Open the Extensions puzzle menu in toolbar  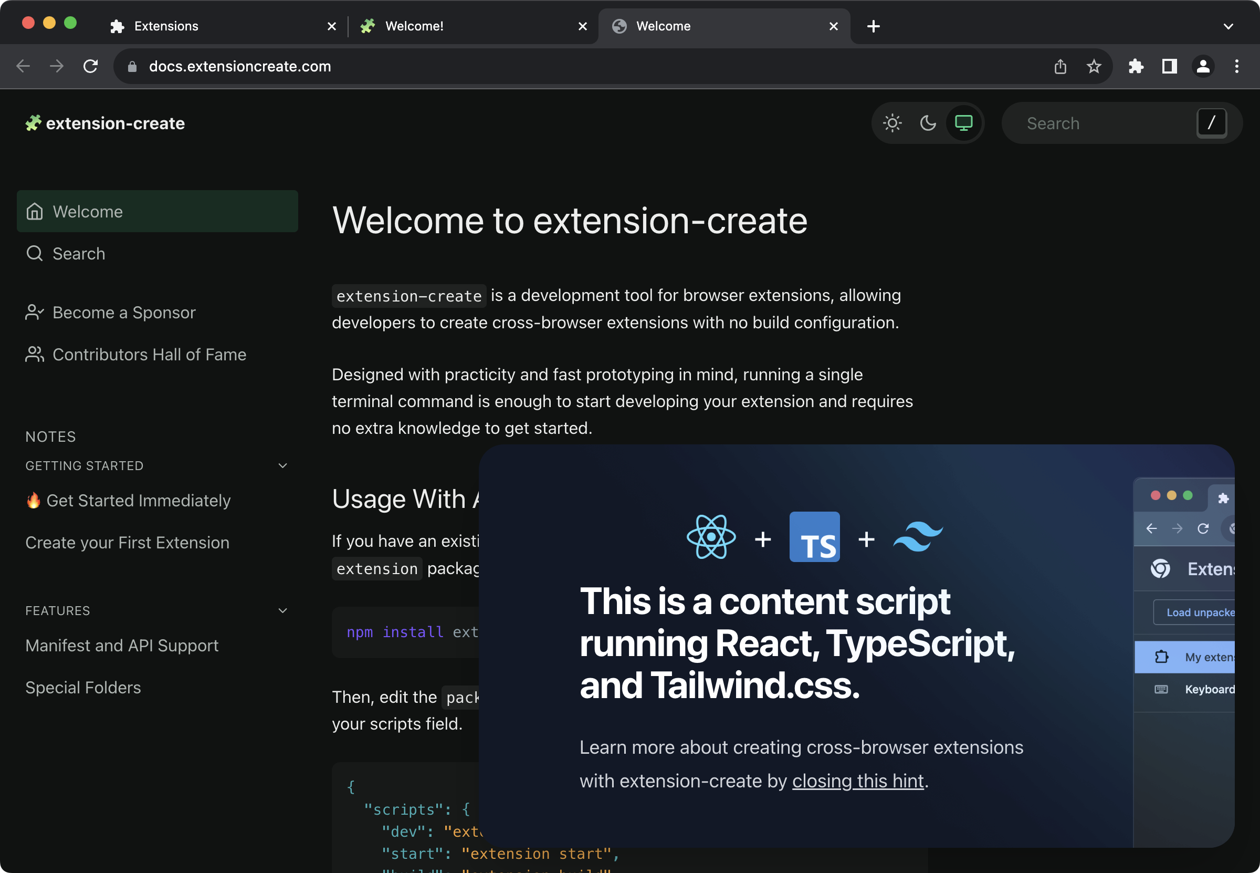pos(1136,66)
